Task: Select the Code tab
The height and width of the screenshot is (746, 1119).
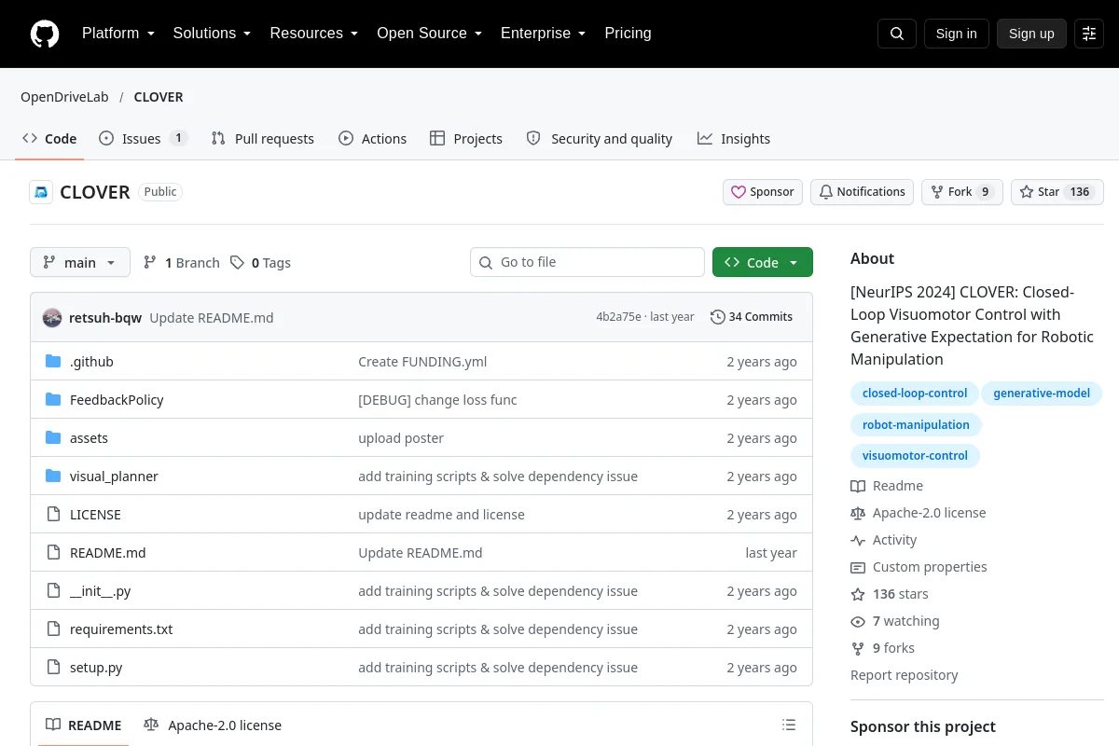Action: tap(50, 138)
